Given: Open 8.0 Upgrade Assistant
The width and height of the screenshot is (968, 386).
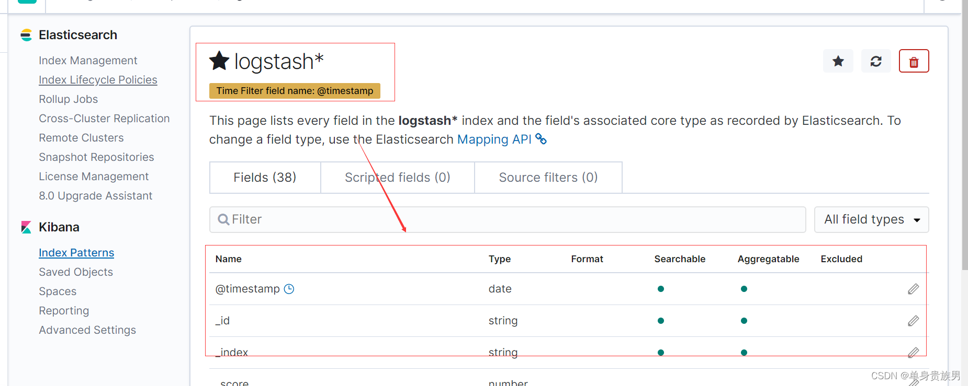Looking at the screenshot, I should coord(95,196).
